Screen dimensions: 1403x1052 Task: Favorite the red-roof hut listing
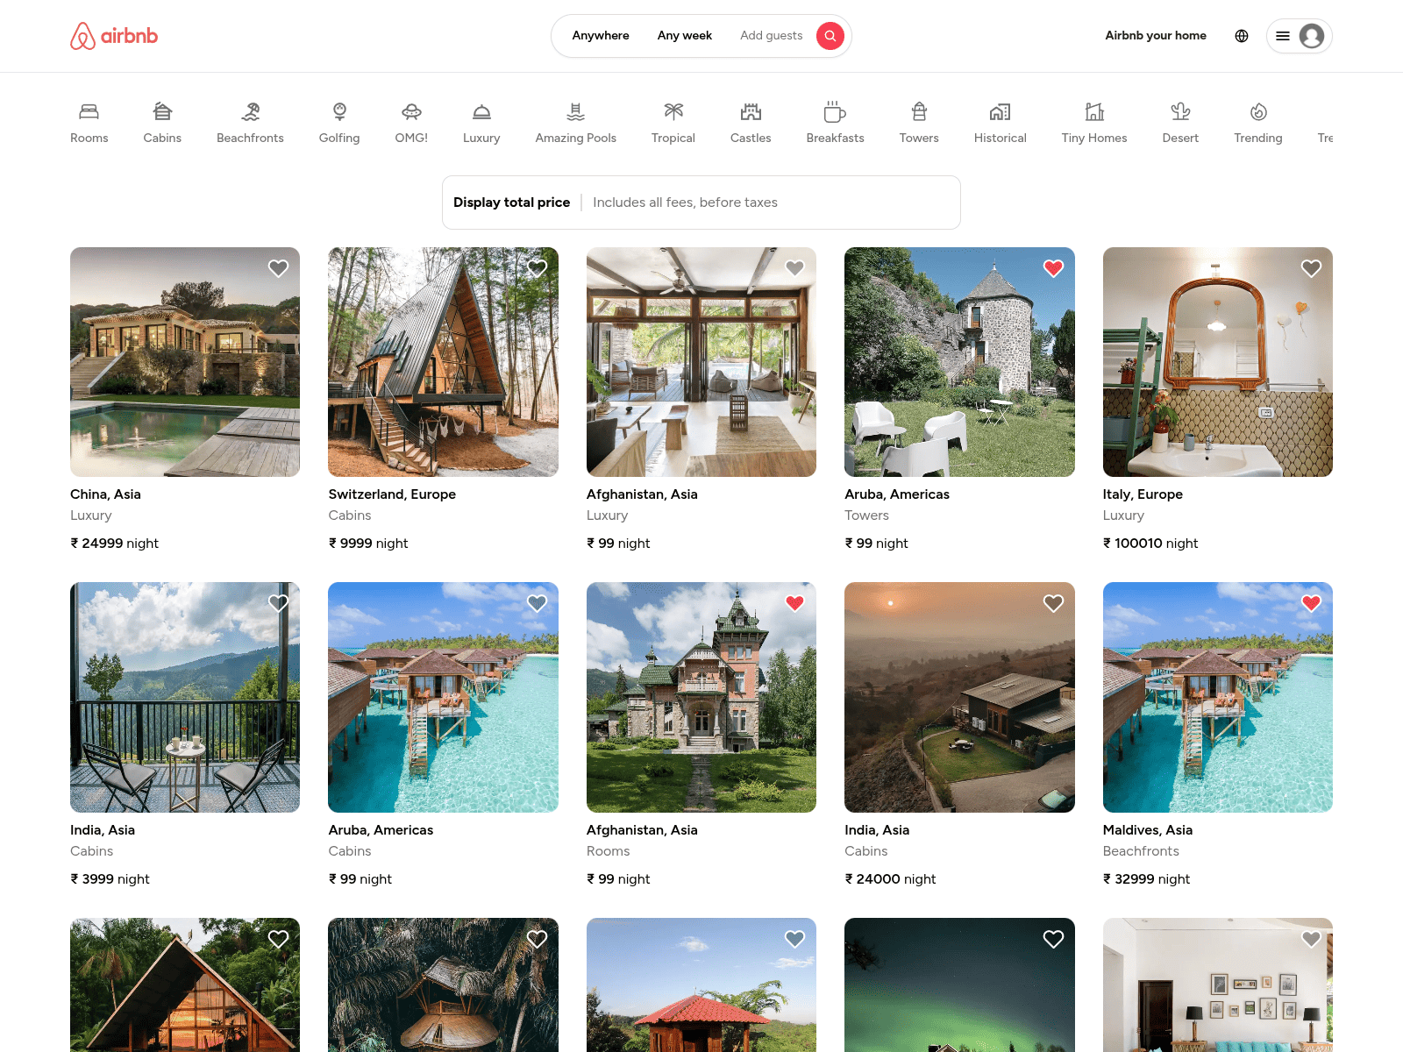[x=794, y=939]
